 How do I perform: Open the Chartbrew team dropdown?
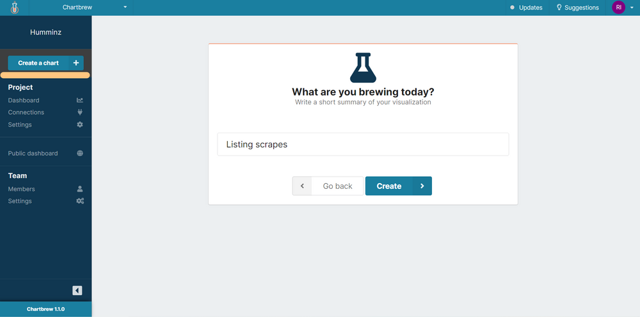pos(95,7)
